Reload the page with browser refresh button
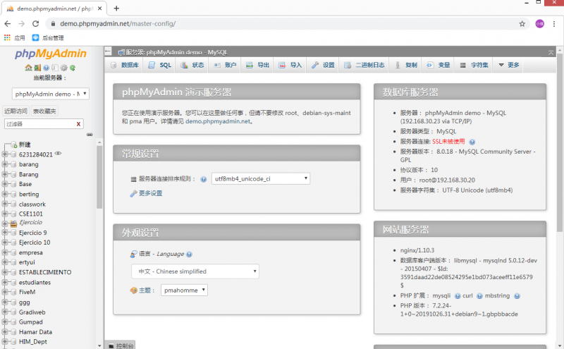Screen dimensions: 564x349 coord(35,24)
